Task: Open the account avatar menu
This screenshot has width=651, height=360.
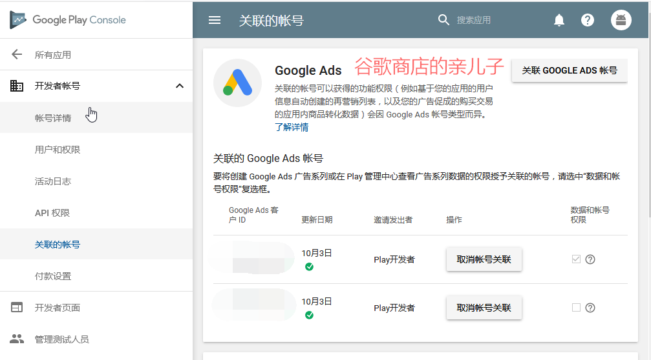Action: pos(621,20)
